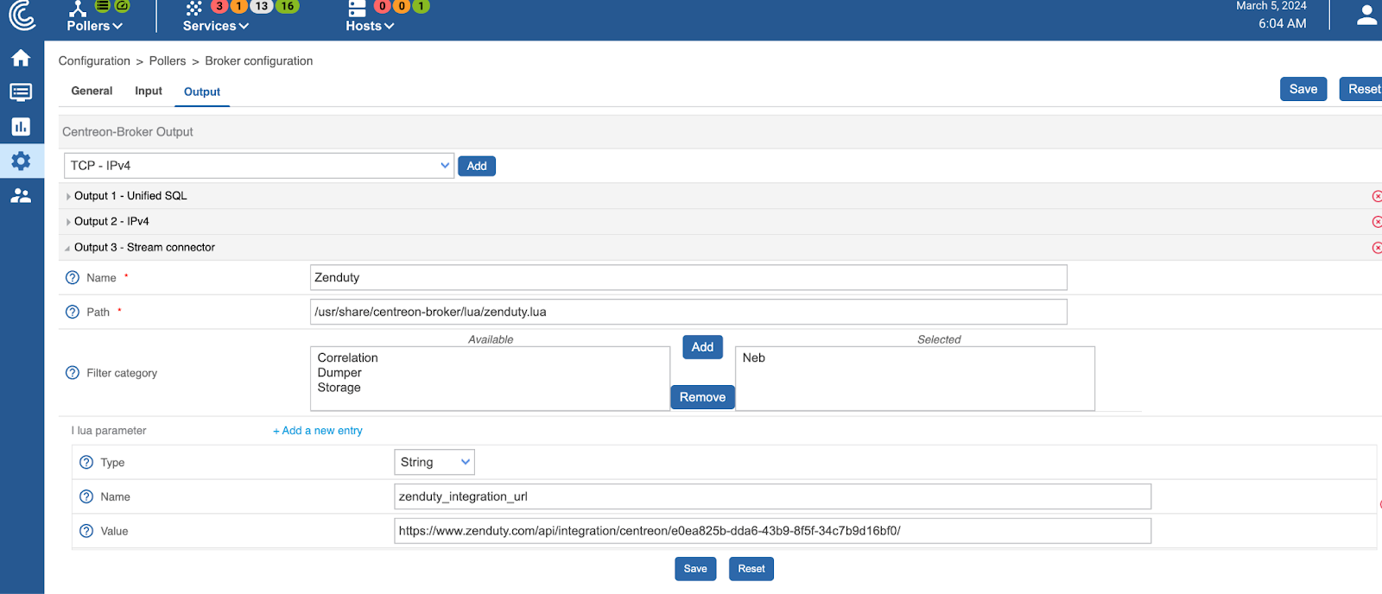Focus the Name field containing Zenduty
Screen dimensions: 1382x594
688,277
